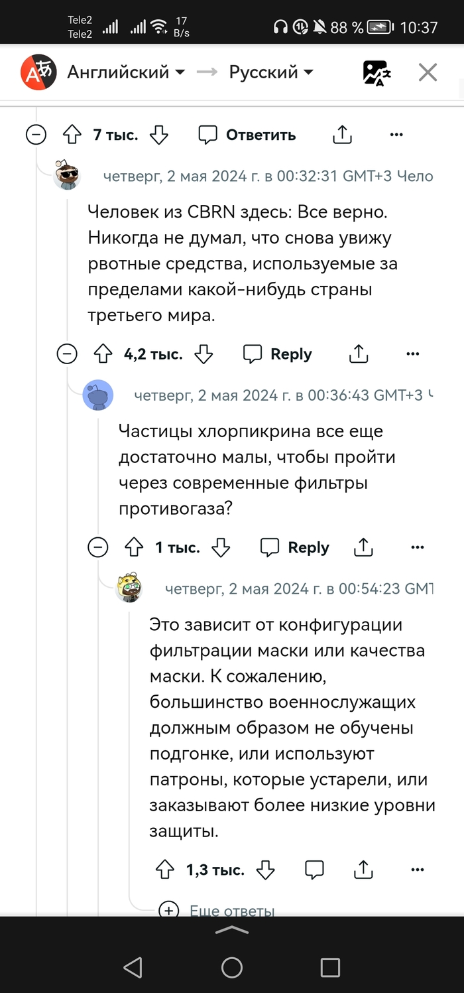The image size is (464, 993).
Task: Open source language dropdown Английский
Action: click(126, 72)
